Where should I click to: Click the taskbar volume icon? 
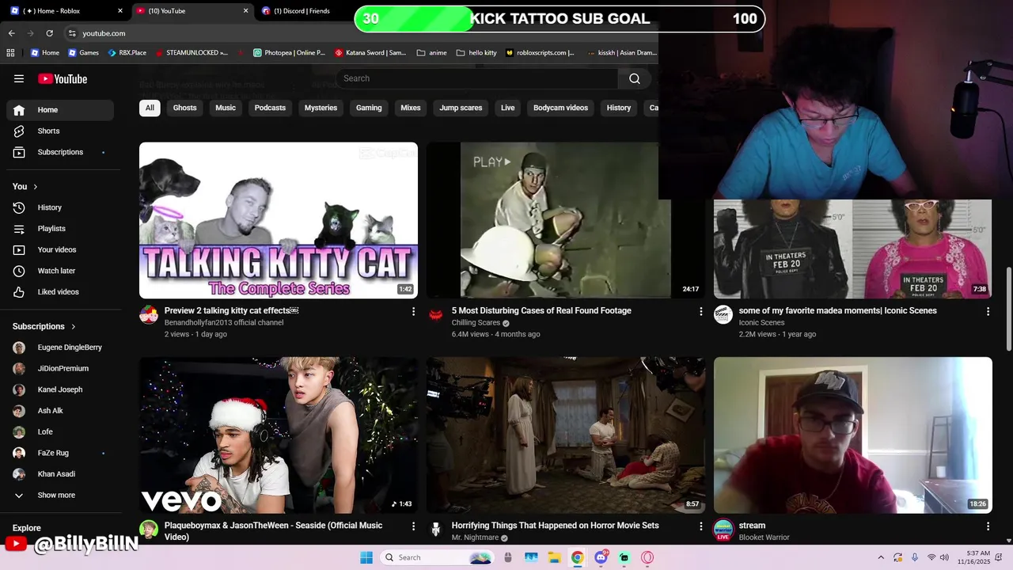(944, 557)
